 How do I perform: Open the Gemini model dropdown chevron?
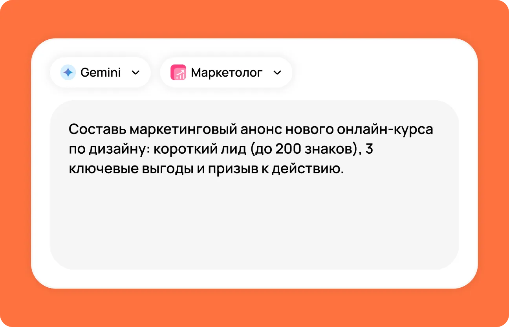click(135, 72)
